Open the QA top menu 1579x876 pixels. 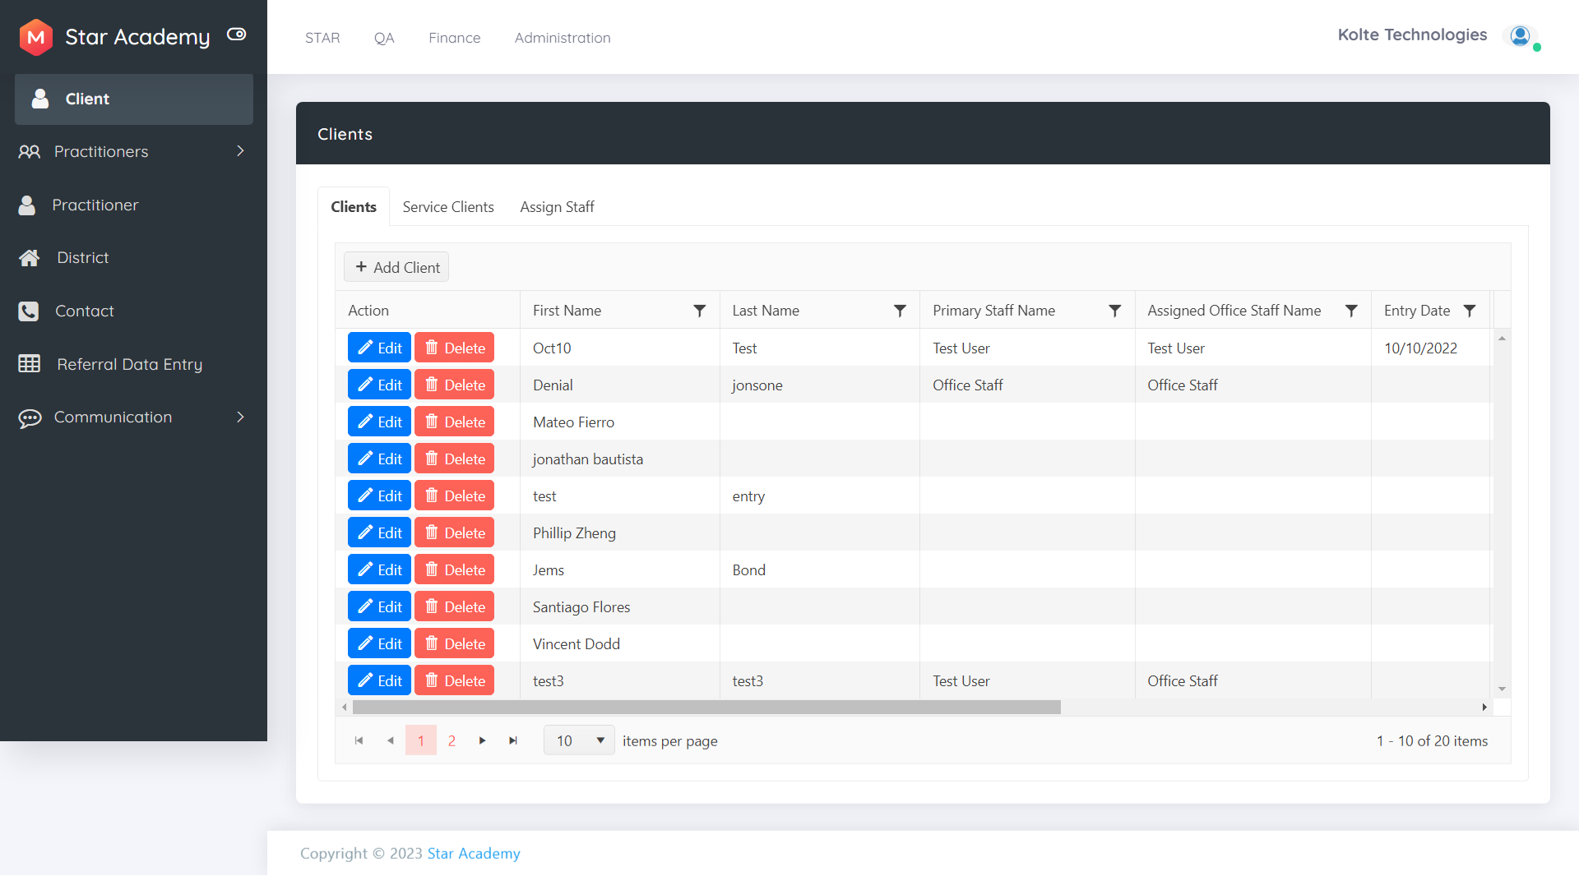[384, 38]
